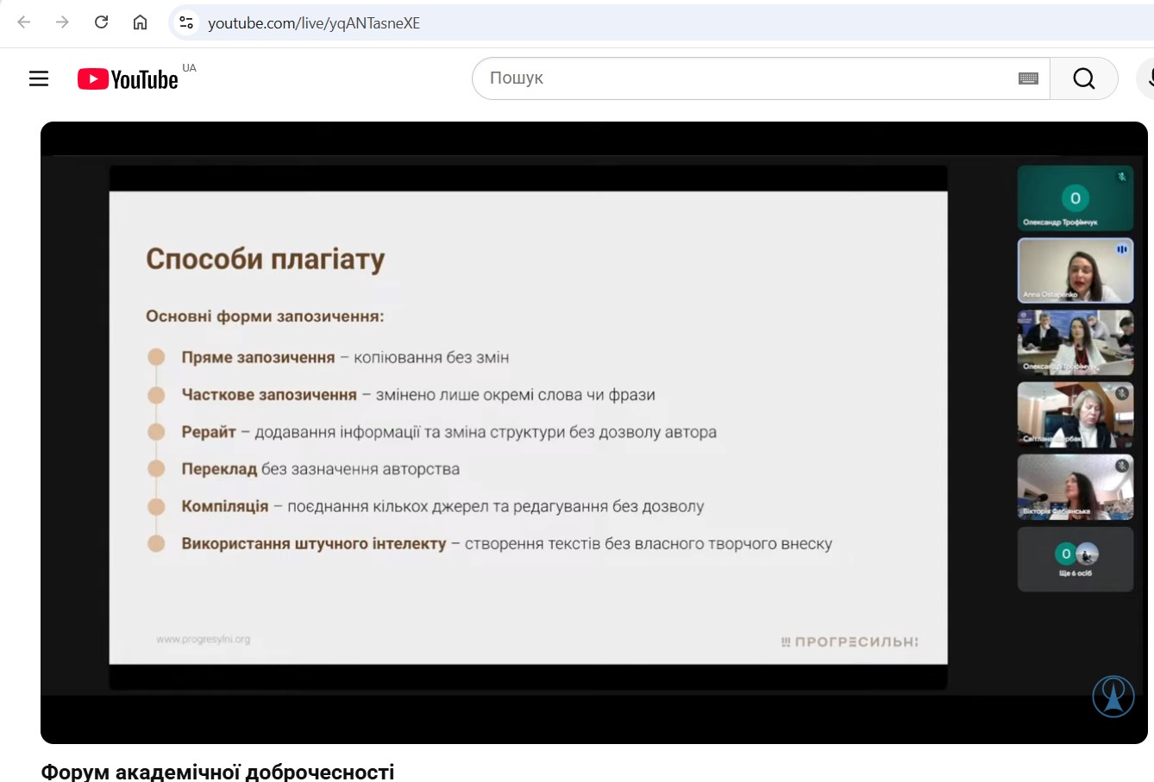Click the 'Способи плагіату' slide heading
1154x782 pixels.
coord(265,259)
